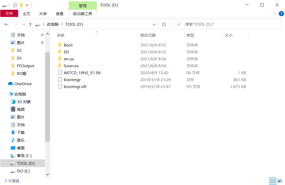Open the 文件 menu
Screen dimensions: 285x185
click(9, 14)
